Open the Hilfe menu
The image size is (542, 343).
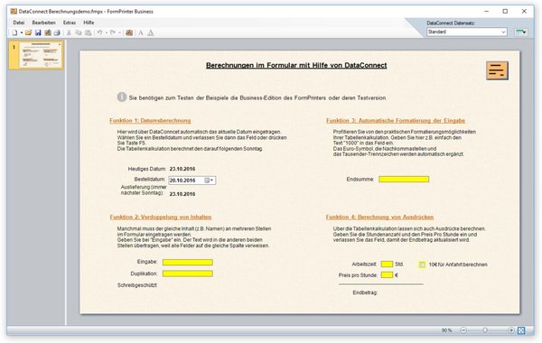pyautogui.click(x=89, y=23)
